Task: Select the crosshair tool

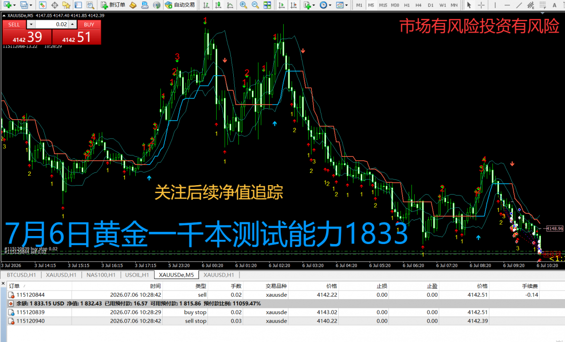Action: tap(481, 5)
